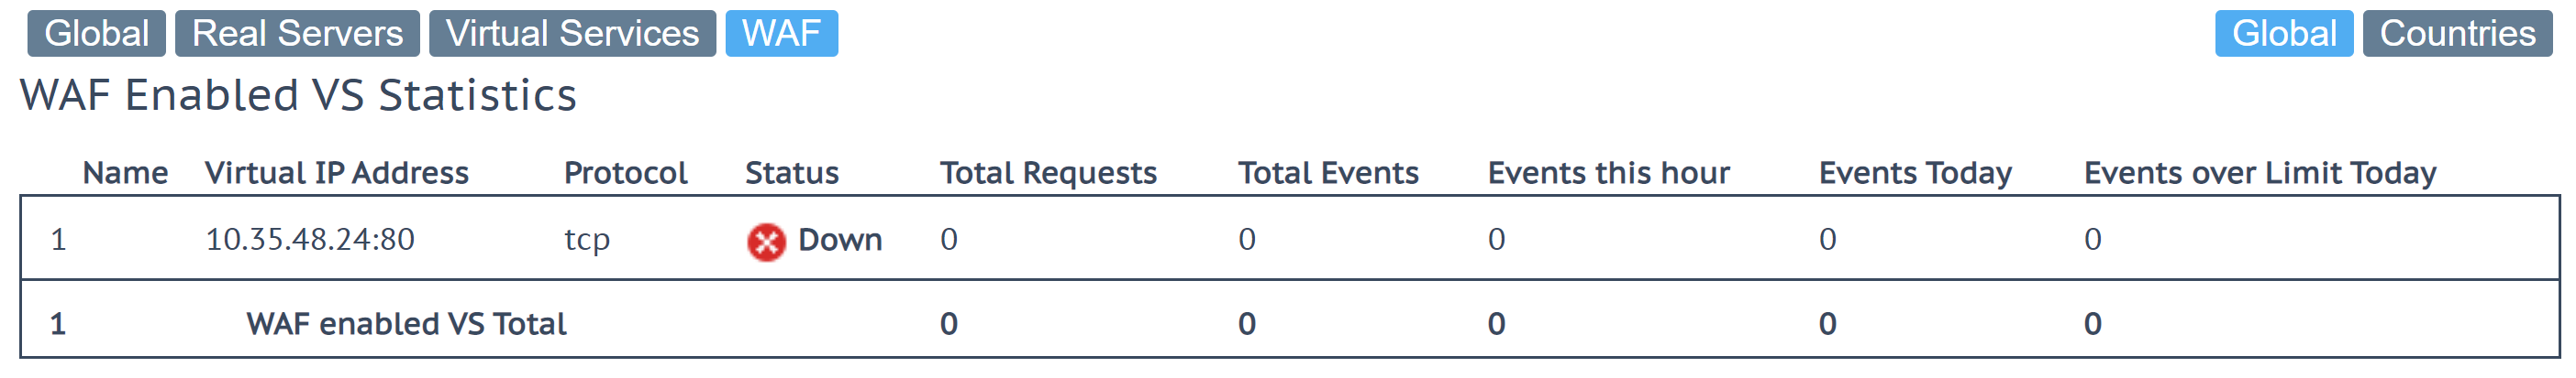The height and width of the screenshot is (378, 2576).
Task: Click the Events over Limit Today header
Action: click(x=2260, y=173)
